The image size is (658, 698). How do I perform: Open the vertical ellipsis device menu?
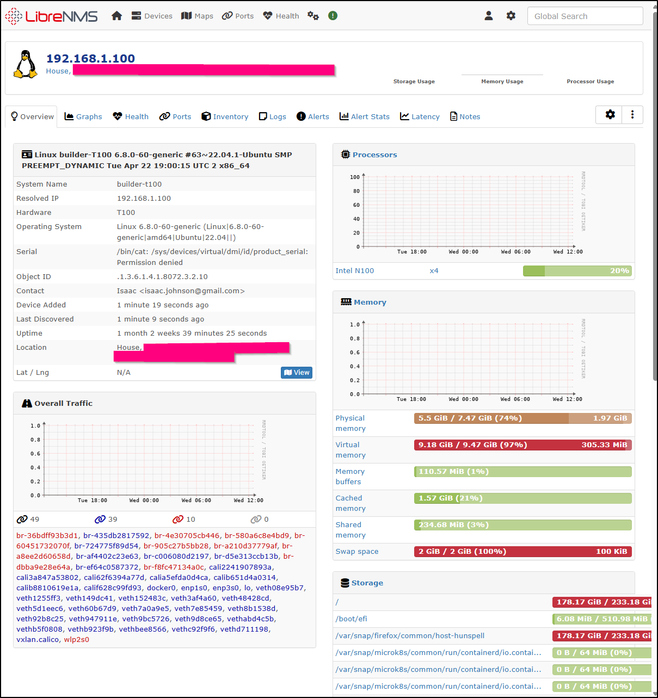[632, 115]
